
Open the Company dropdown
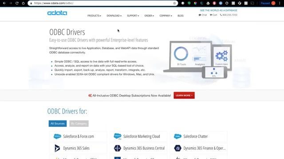(166, 16)
